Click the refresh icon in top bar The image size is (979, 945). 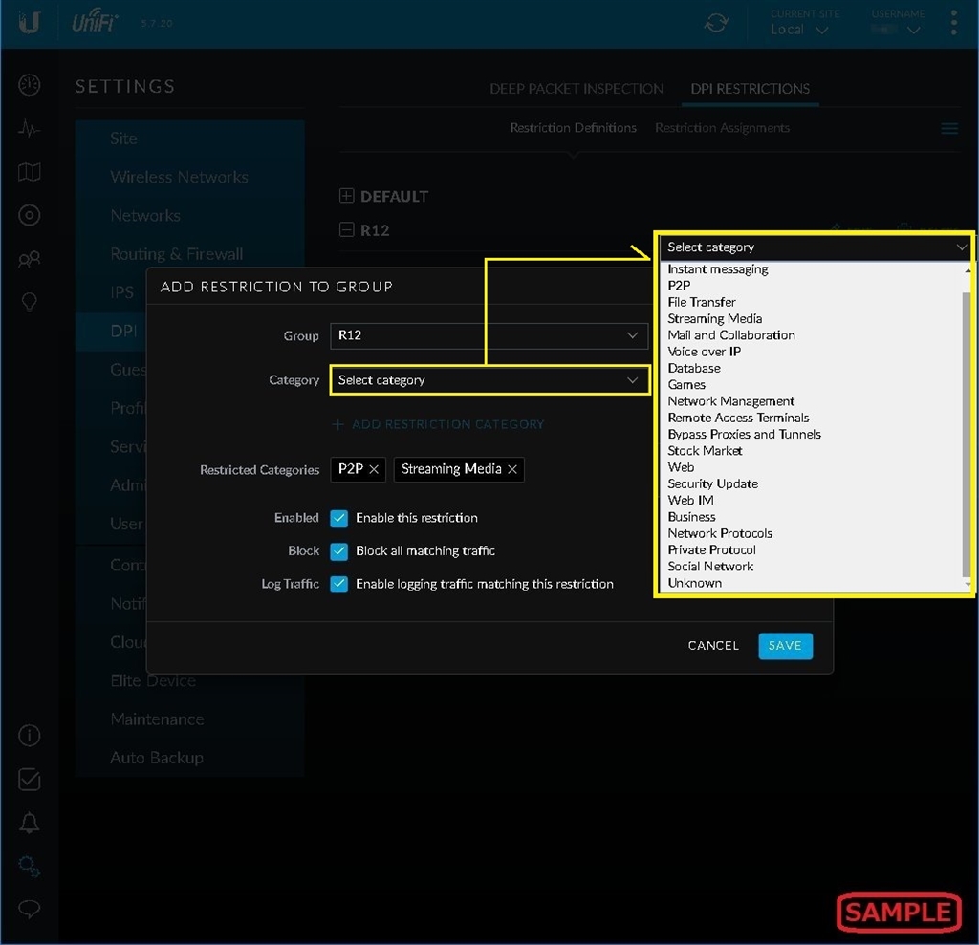pyautogui.click(x=716, y=23)
